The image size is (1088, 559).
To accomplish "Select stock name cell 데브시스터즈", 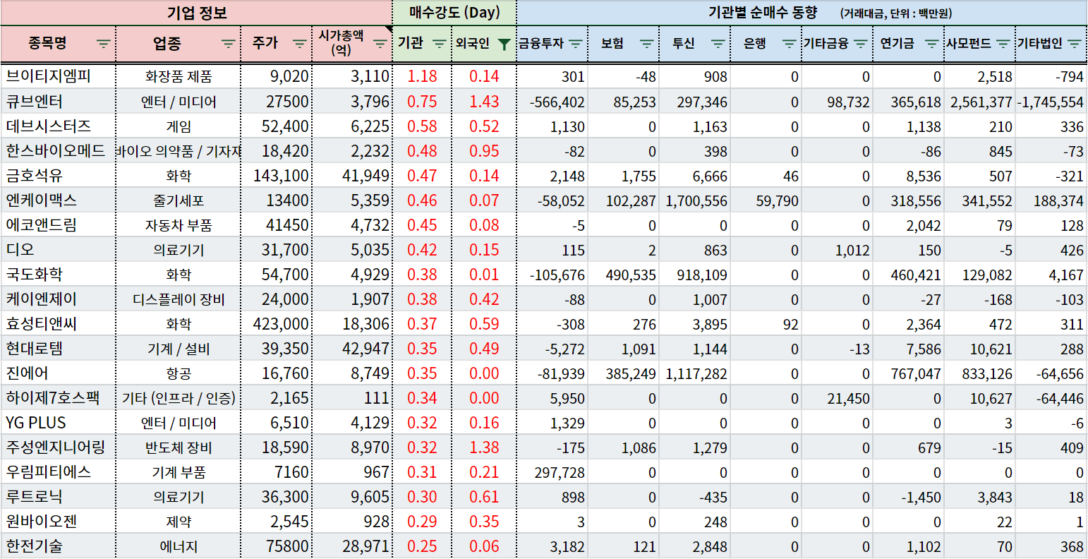I will 59,126.
